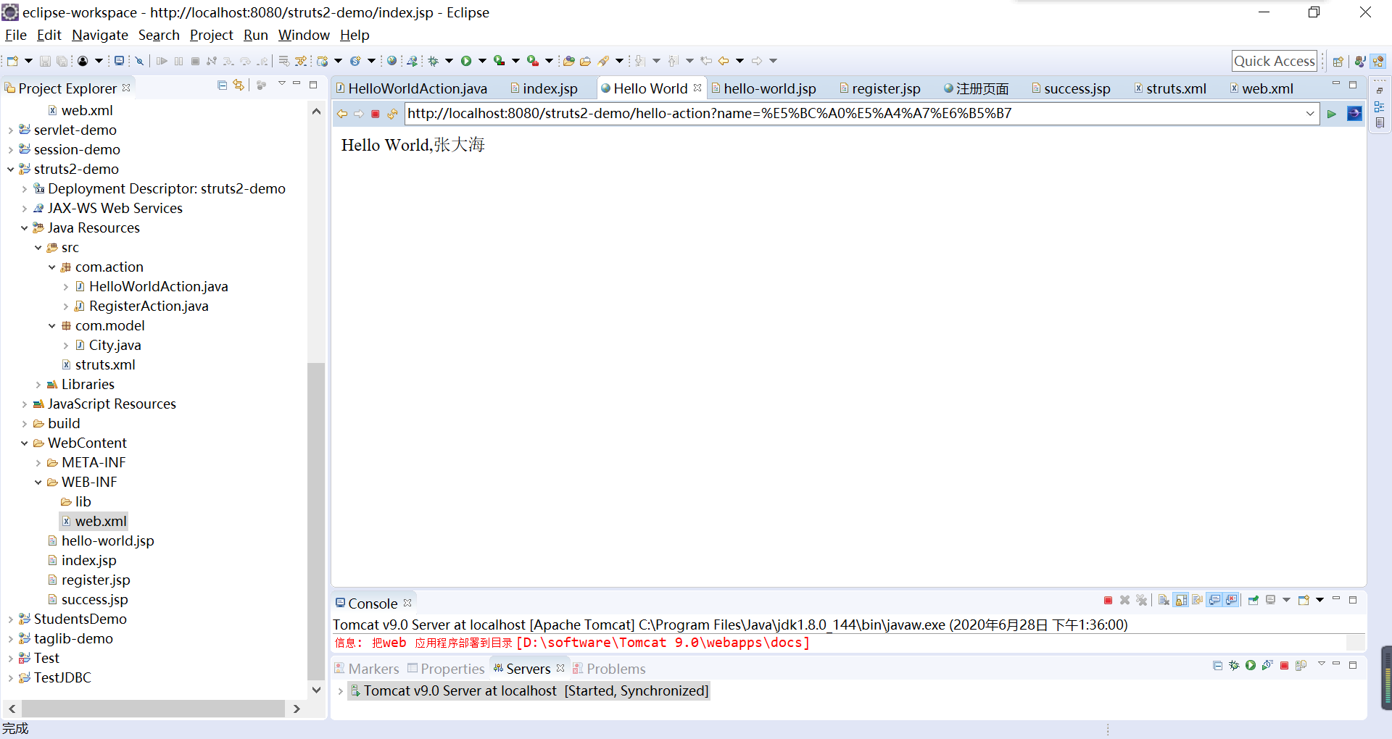Collapse the WEB-INF folder
1392x739 pixels.
tap(38, 481)
